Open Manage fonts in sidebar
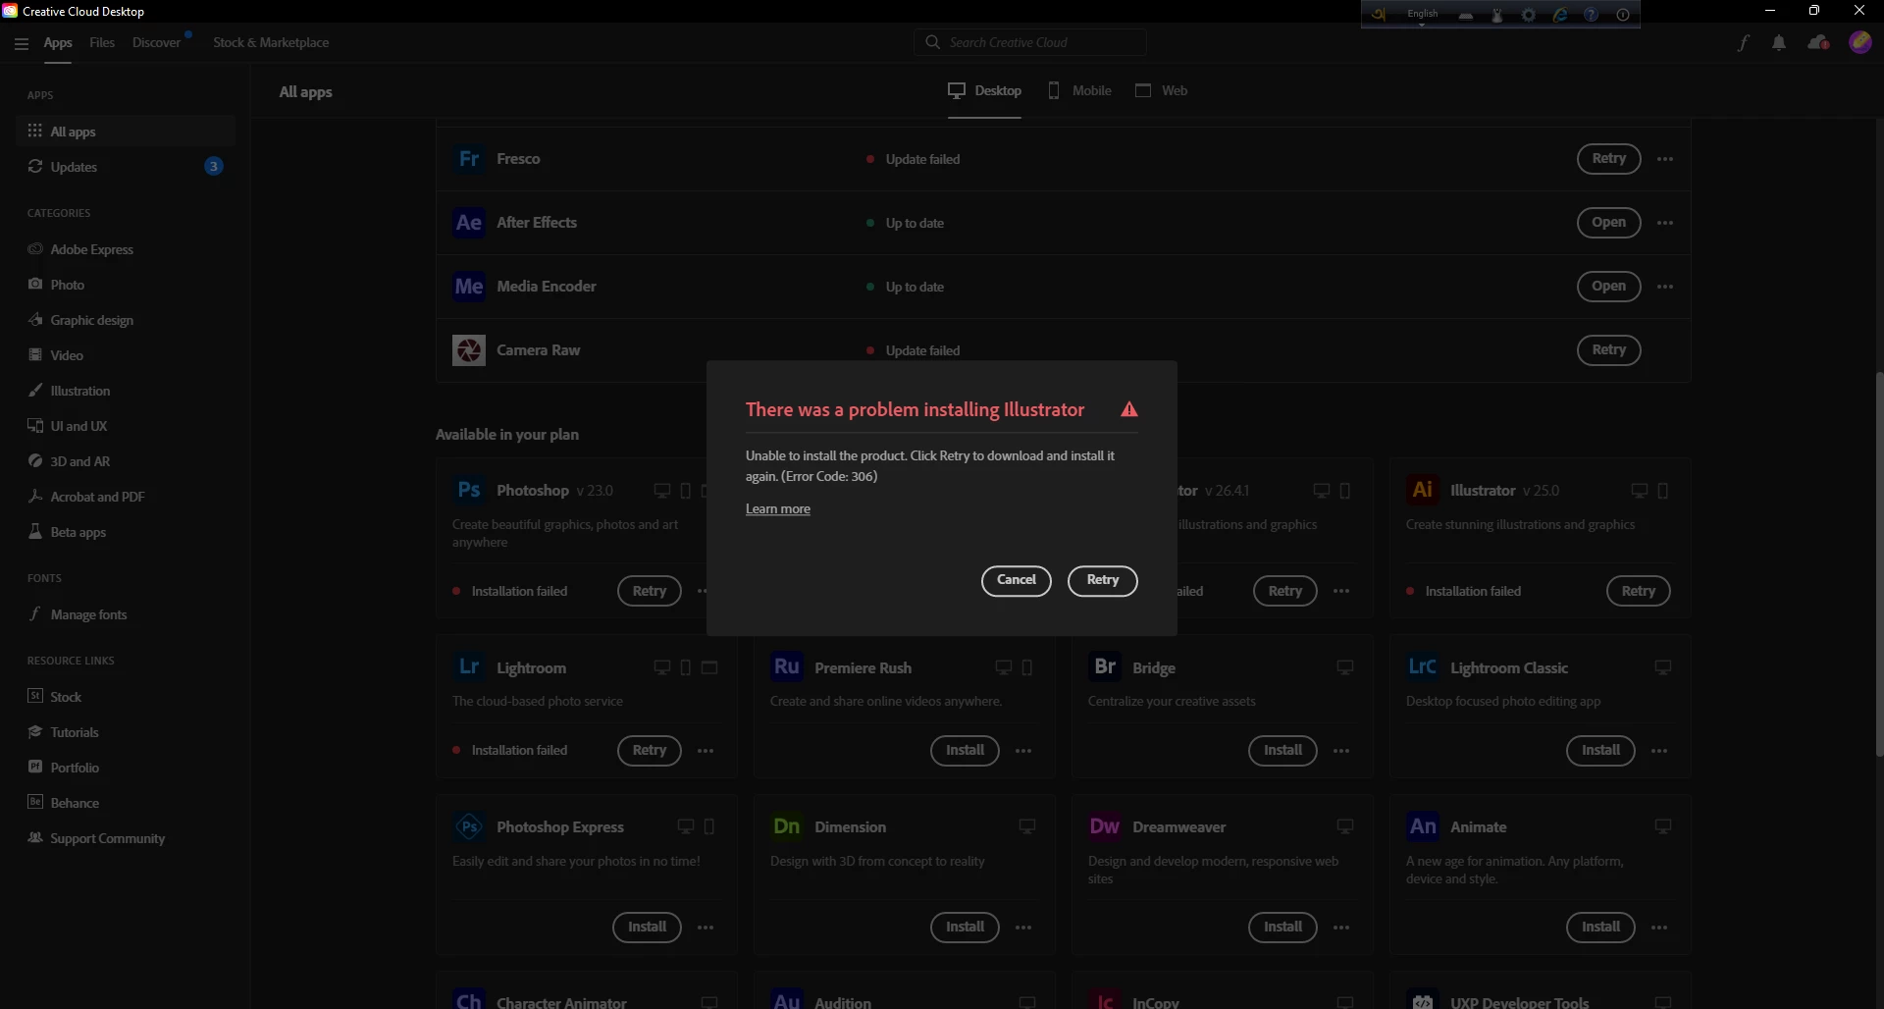Viewport: 1884px width, 1009px height. 126,614
